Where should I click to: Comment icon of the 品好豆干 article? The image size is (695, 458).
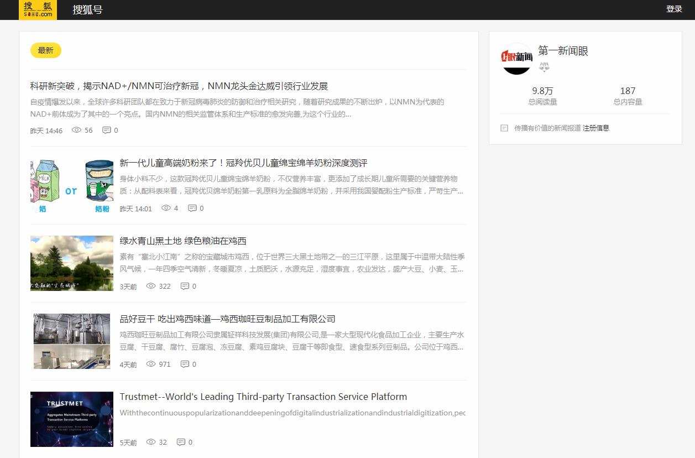[185, 365]
